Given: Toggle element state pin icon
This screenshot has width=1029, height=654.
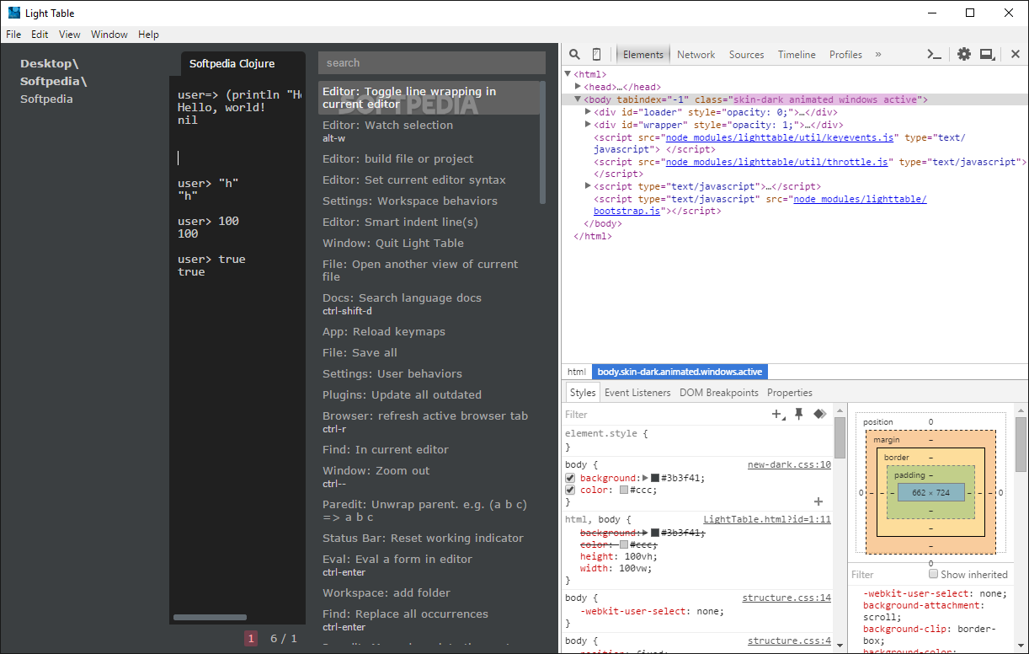Looking at the screenshot, I should 799,414.
